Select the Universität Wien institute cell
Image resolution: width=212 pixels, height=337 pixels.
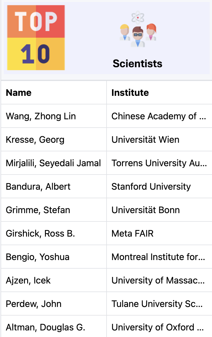tap(145, 140)
